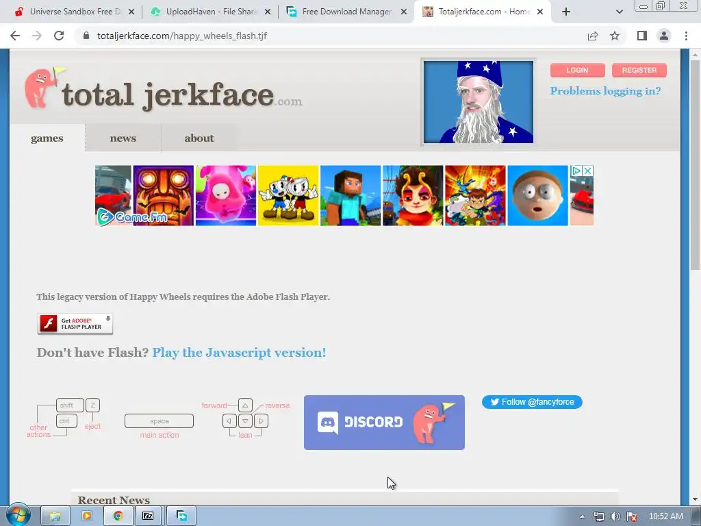
Task: Click the down arrow key diagram
Action: pos(245,421)
